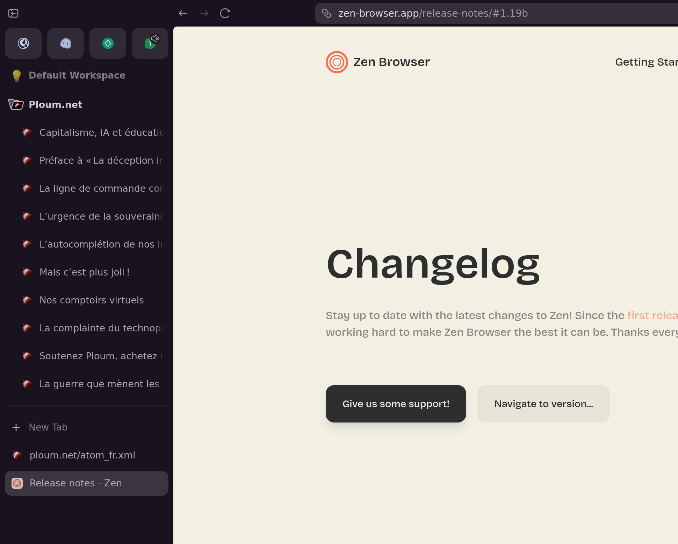Image resolution: width=678 pixels, height=544 pixels.
Task: Open the Getting Started menu item
Action: tap(646, 62)
